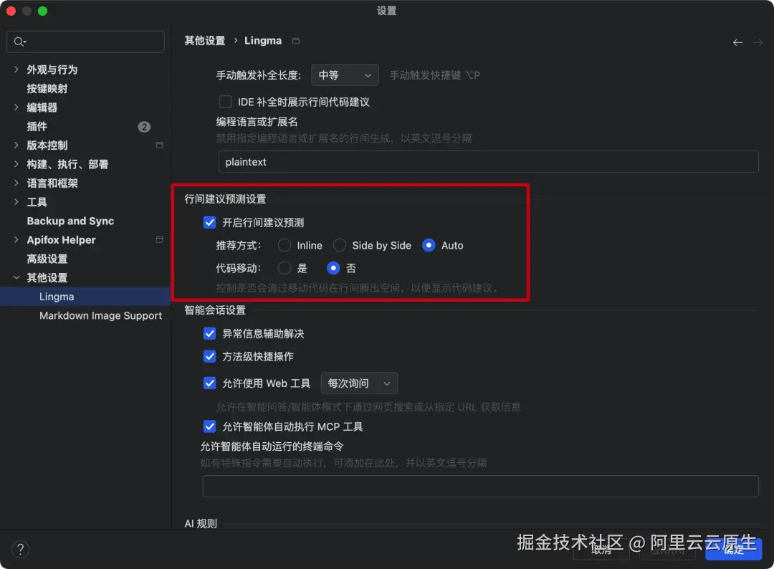The image size is (774, 569).
Task: Click the plaintext disabled-languages input field
Action: (487, 161)
